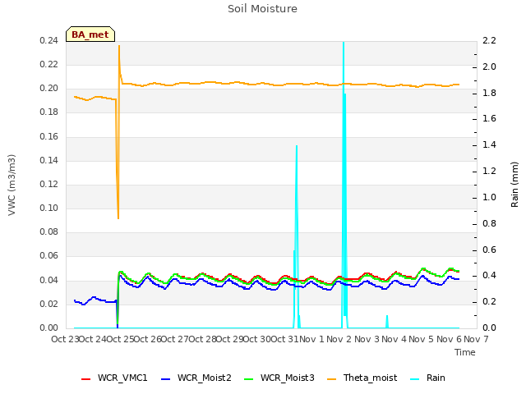Click the 2.2 rain axis value
Screen dimensions: 526x394
coord(489,40)
